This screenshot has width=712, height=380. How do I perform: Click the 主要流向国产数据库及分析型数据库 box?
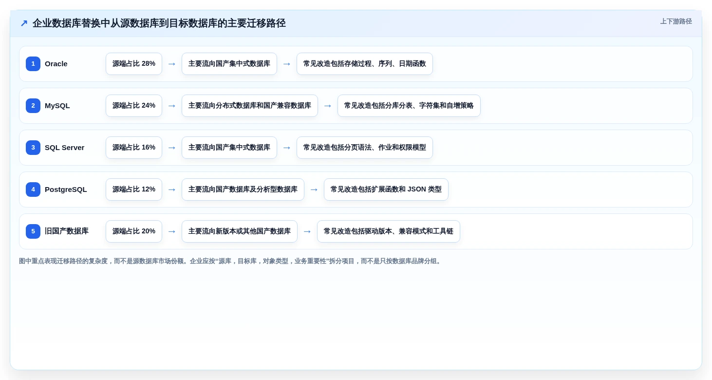tap(243, 190)
